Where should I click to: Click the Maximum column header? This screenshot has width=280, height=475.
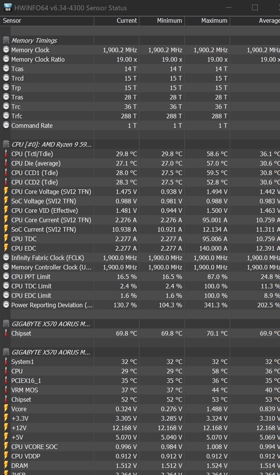pos(207,20)
